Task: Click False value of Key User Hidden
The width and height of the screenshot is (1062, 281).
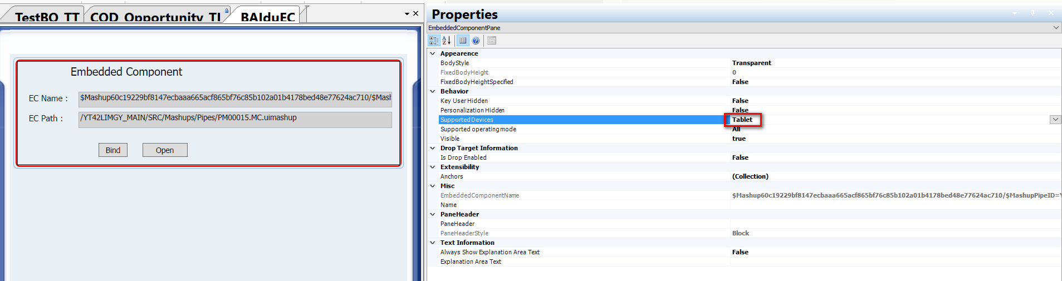Action: [740, 101]
